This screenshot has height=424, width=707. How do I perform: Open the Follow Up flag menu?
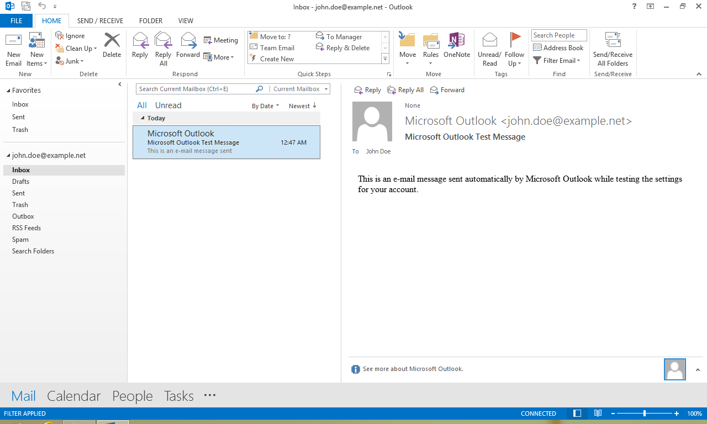tap(514, 50)
